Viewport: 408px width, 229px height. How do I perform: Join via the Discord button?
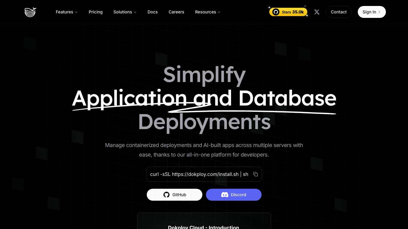click(234, 195)
